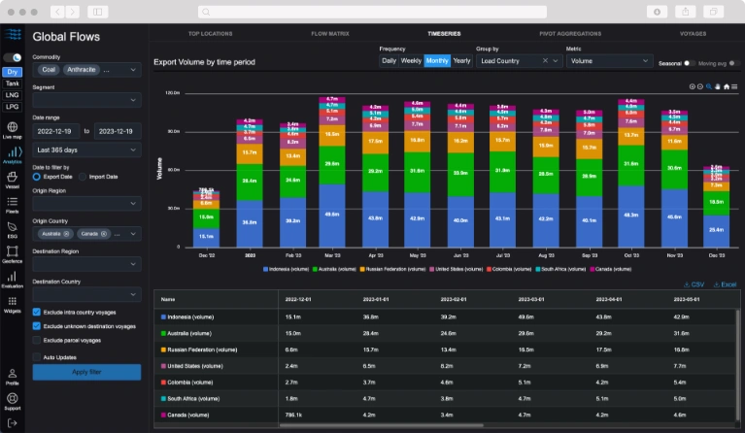Click the end date field 2023-12-19
The image size is (745, 433).
118,131
